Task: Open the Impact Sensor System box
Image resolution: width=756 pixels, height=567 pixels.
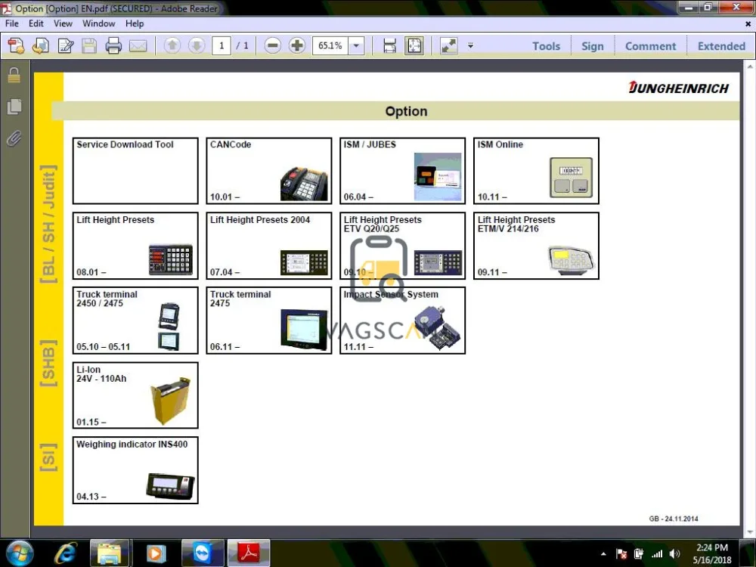Action: click(403, 321)
